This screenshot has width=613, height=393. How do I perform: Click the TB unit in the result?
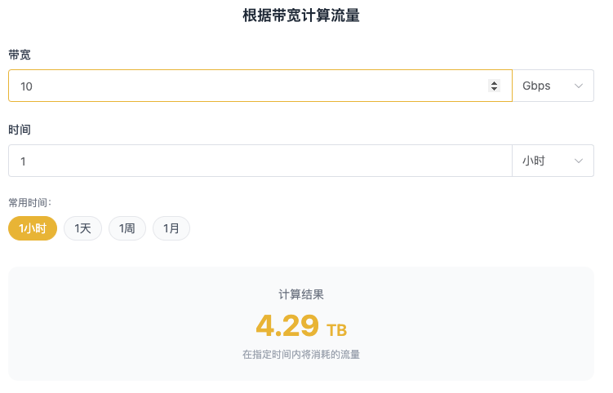(x=336, y=329)
